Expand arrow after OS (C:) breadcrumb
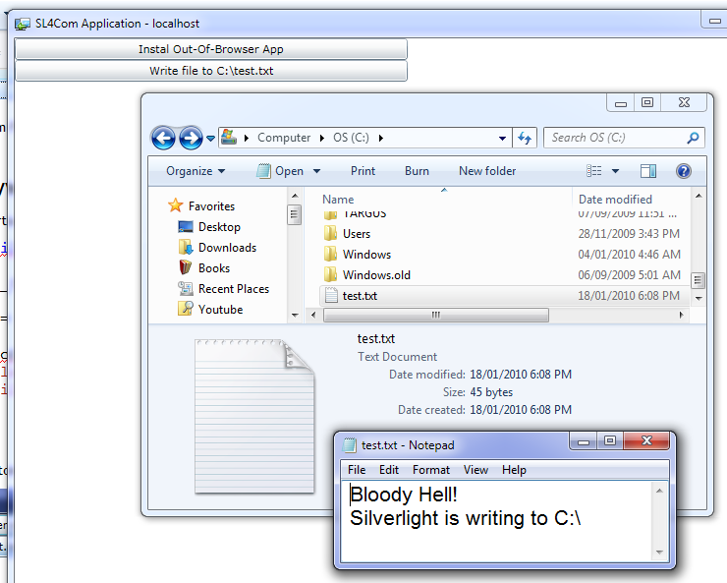The width and height of the screenshot is (727, 583). [380, 138]
